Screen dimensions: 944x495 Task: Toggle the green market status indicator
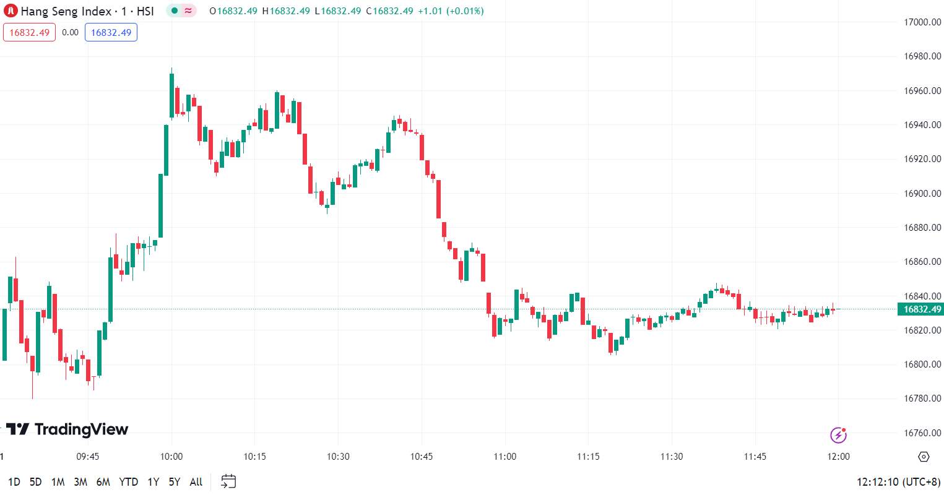tap(175, 11)
